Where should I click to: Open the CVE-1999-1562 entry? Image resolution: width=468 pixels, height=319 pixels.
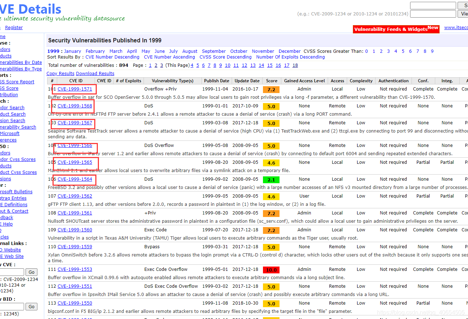pos(75,196)
